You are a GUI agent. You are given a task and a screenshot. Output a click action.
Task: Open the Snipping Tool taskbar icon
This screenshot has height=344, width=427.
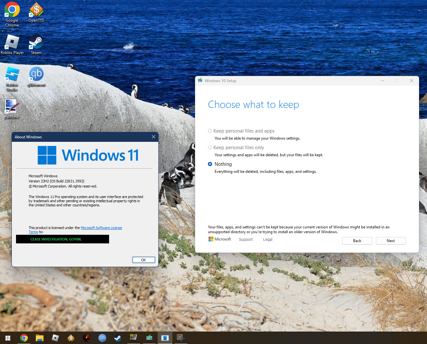[x=180, y=338]
